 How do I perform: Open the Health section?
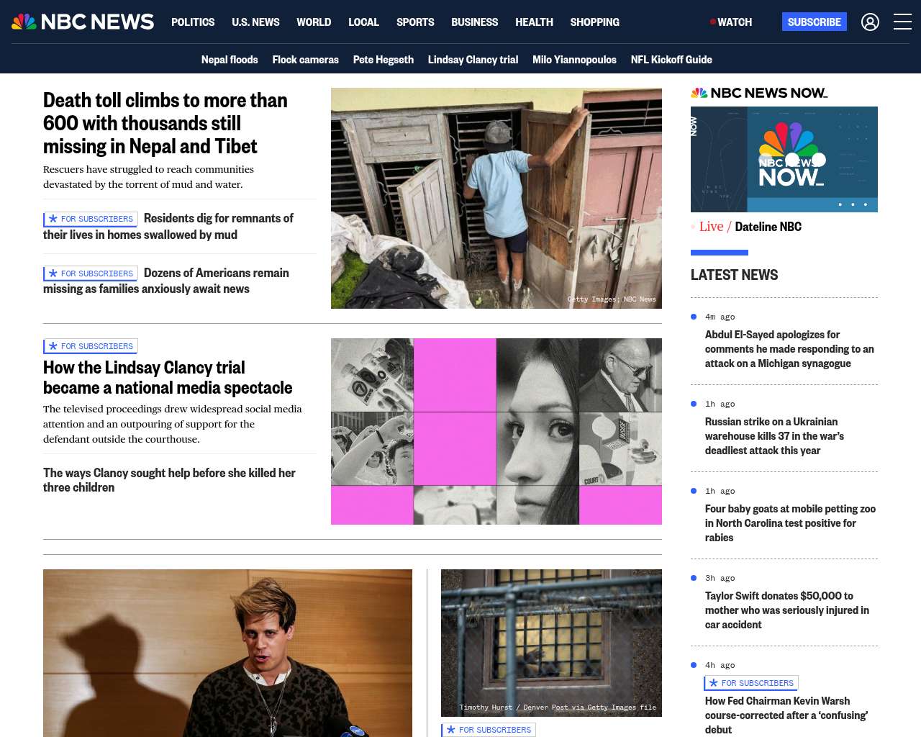[x=534, y=22]
